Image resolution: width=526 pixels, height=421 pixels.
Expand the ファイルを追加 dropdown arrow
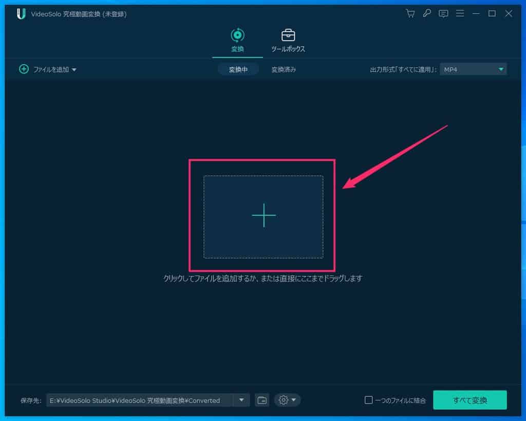(x=74, y=70)
